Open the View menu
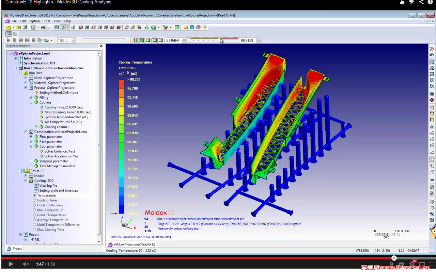Image resolution: width=436 pixels, height=272 pixels. click(x=57, y=21)
